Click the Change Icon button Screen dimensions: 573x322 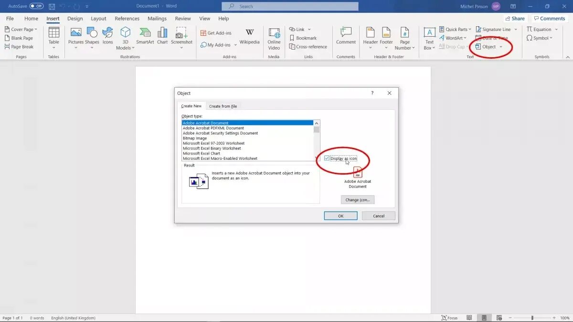tap(358, 200)
